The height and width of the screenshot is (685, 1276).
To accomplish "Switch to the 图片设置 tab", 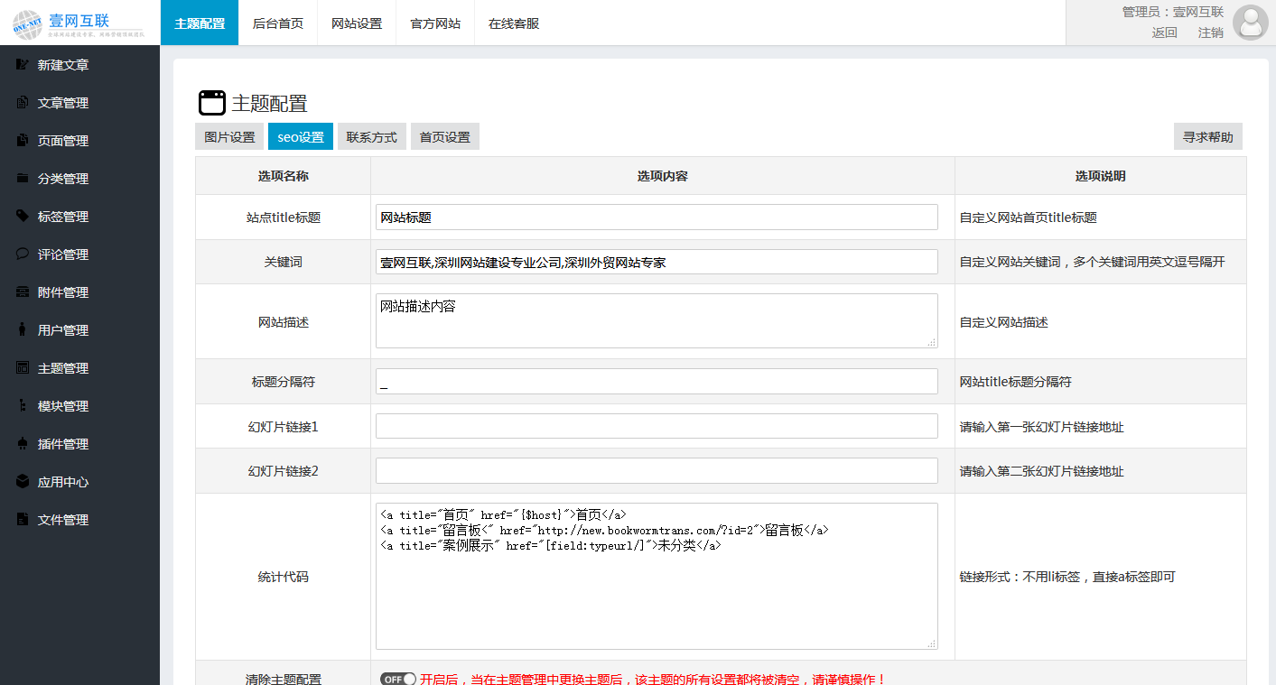I will pyautogui.click(x=229, y=137).
